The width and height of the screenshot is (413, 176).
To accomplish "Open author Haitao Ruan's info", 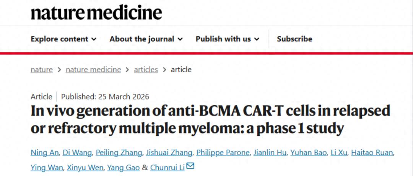I will click(x=372, y=153).
